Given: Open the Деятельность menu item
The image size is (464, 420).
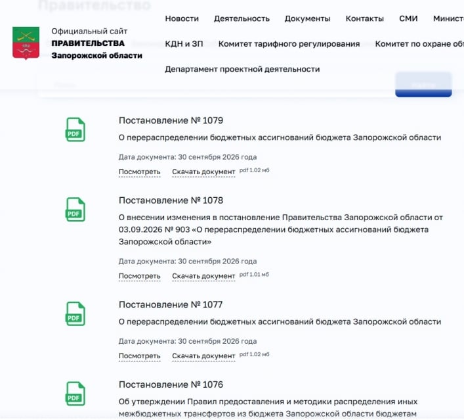Looking at the screenshot, I should pos(242,18).
